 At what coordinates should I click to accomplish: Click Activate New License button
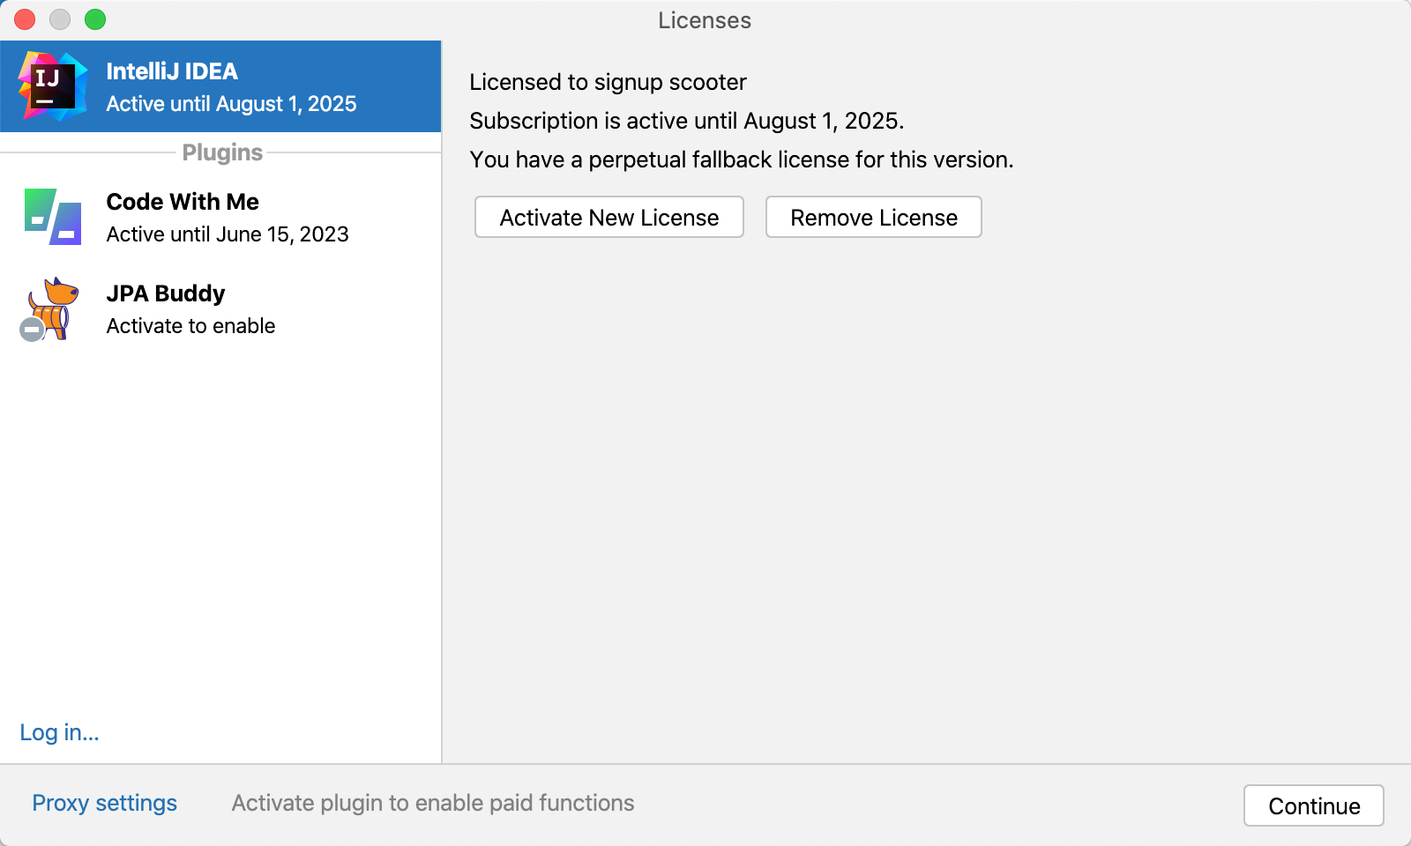(x=609, y=217)
